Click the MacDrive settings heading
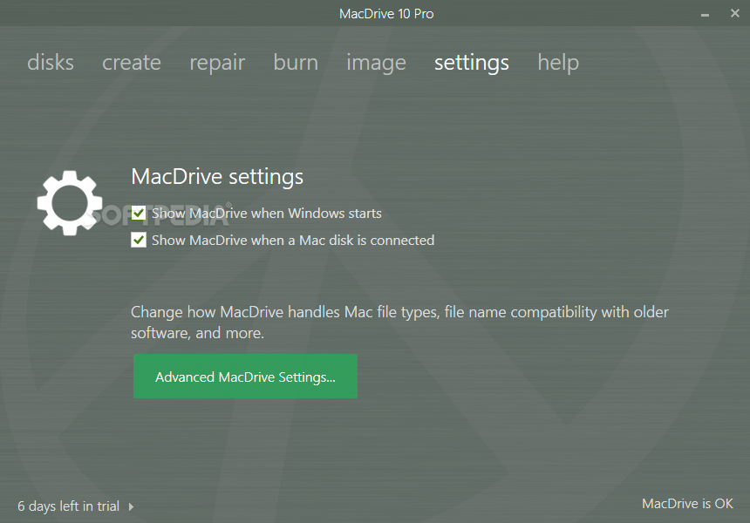The image size is (750, 523). point(217,177)
